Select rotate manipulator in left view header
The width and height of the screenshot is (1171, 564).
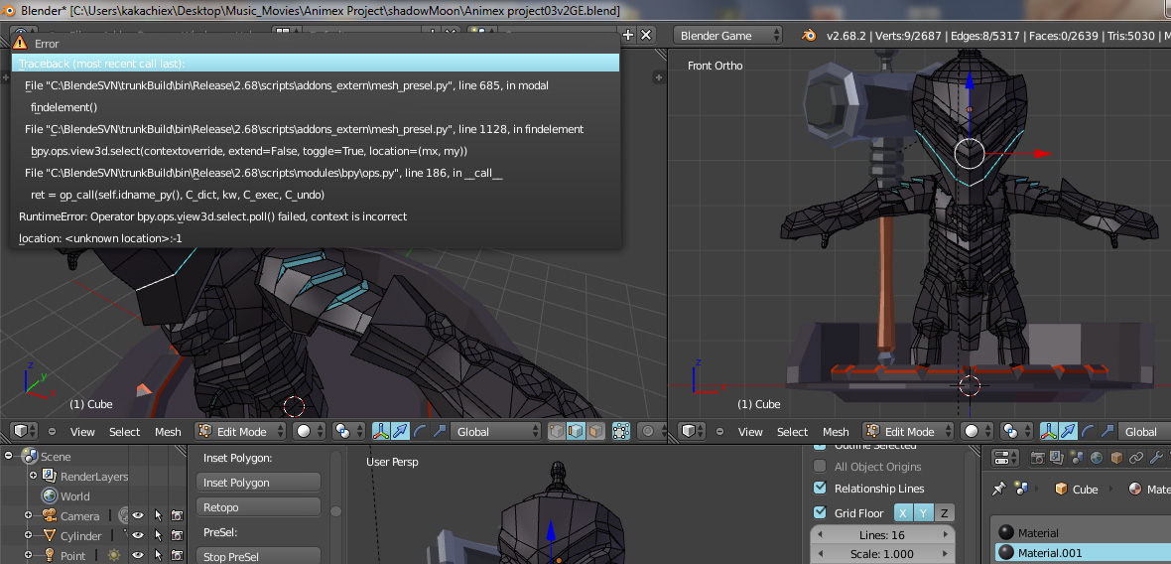click(420, 431)
